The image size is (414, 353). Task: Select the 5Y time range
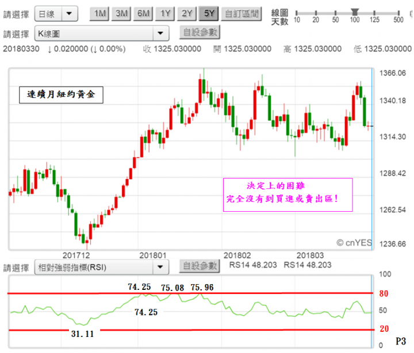[x=209, y=13]
